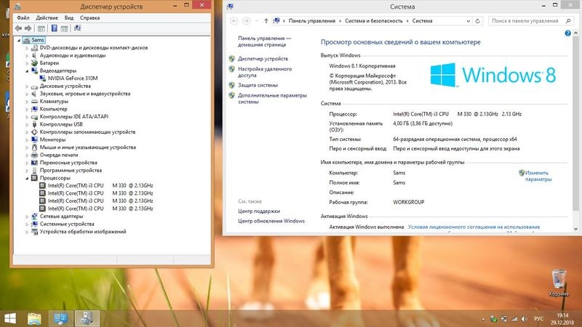Open license agreement terms link
The height and width of the screenshot is (327, 582).
coord(474,227)
